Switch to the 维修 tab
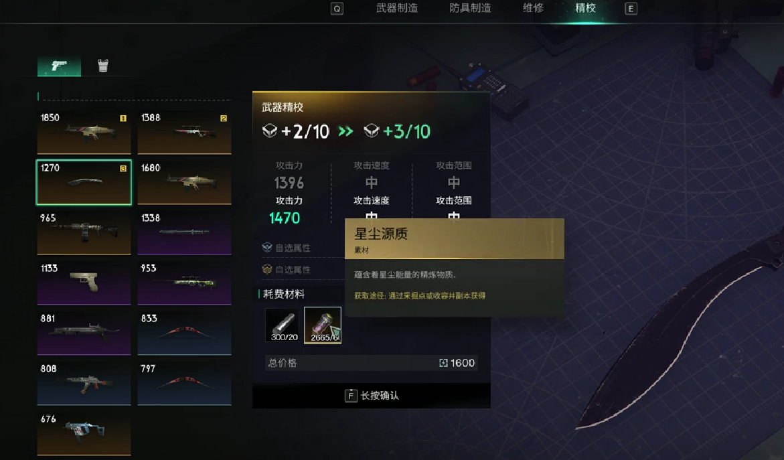The width and height of the screenshot is (784, 460). [x=533, y=8]
